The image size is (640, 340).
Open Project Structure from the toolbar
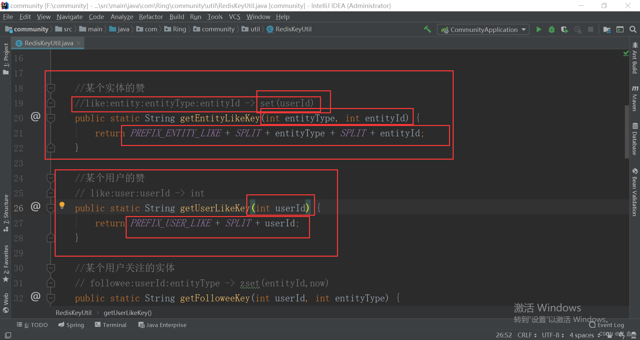click(607, 29)
